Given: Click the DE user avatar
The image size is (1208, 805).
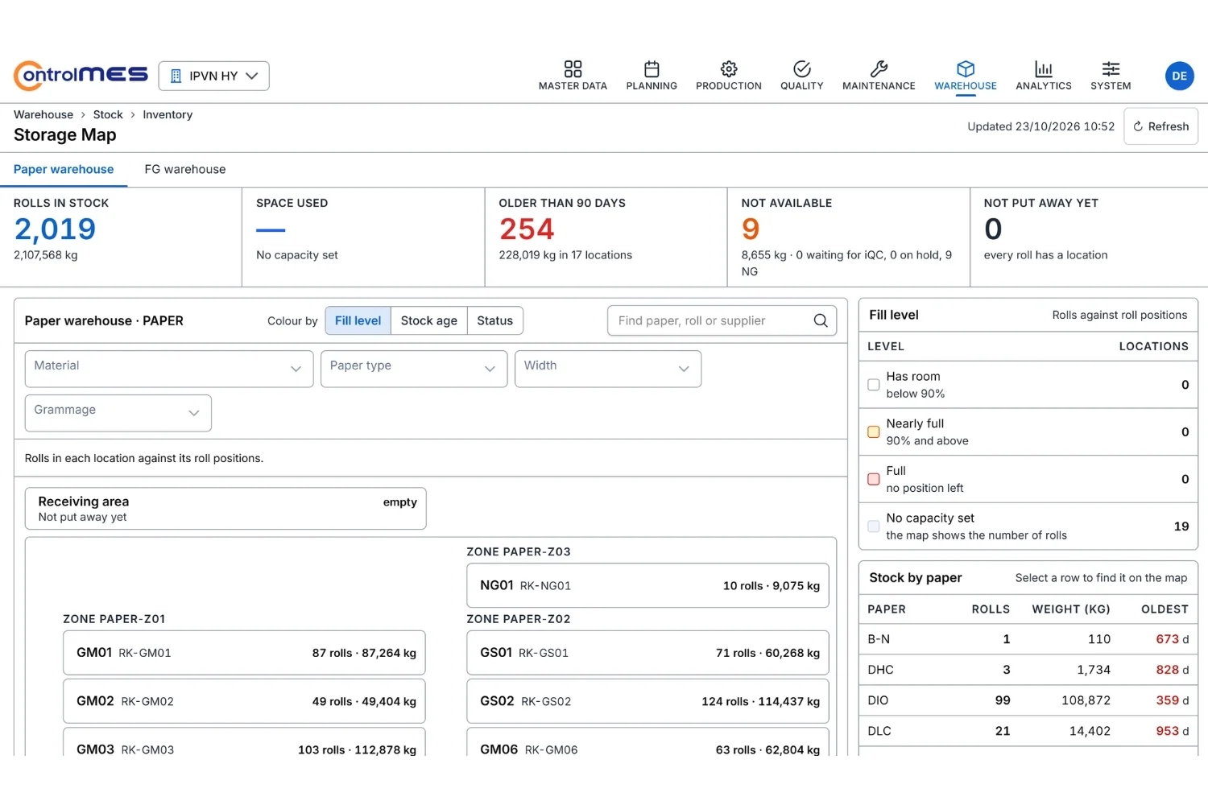Looking at the screenshot, I should pyautogui.click(x=1180, y=76).
